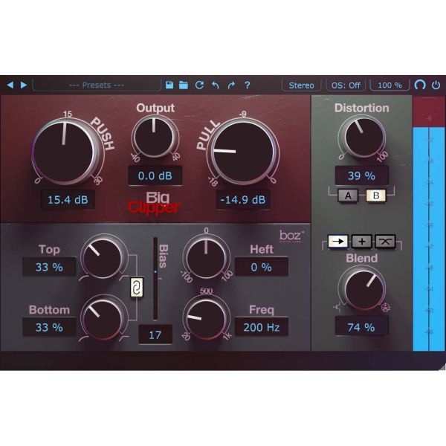Load the next preset with right arrow

click(x=24, y=85)
